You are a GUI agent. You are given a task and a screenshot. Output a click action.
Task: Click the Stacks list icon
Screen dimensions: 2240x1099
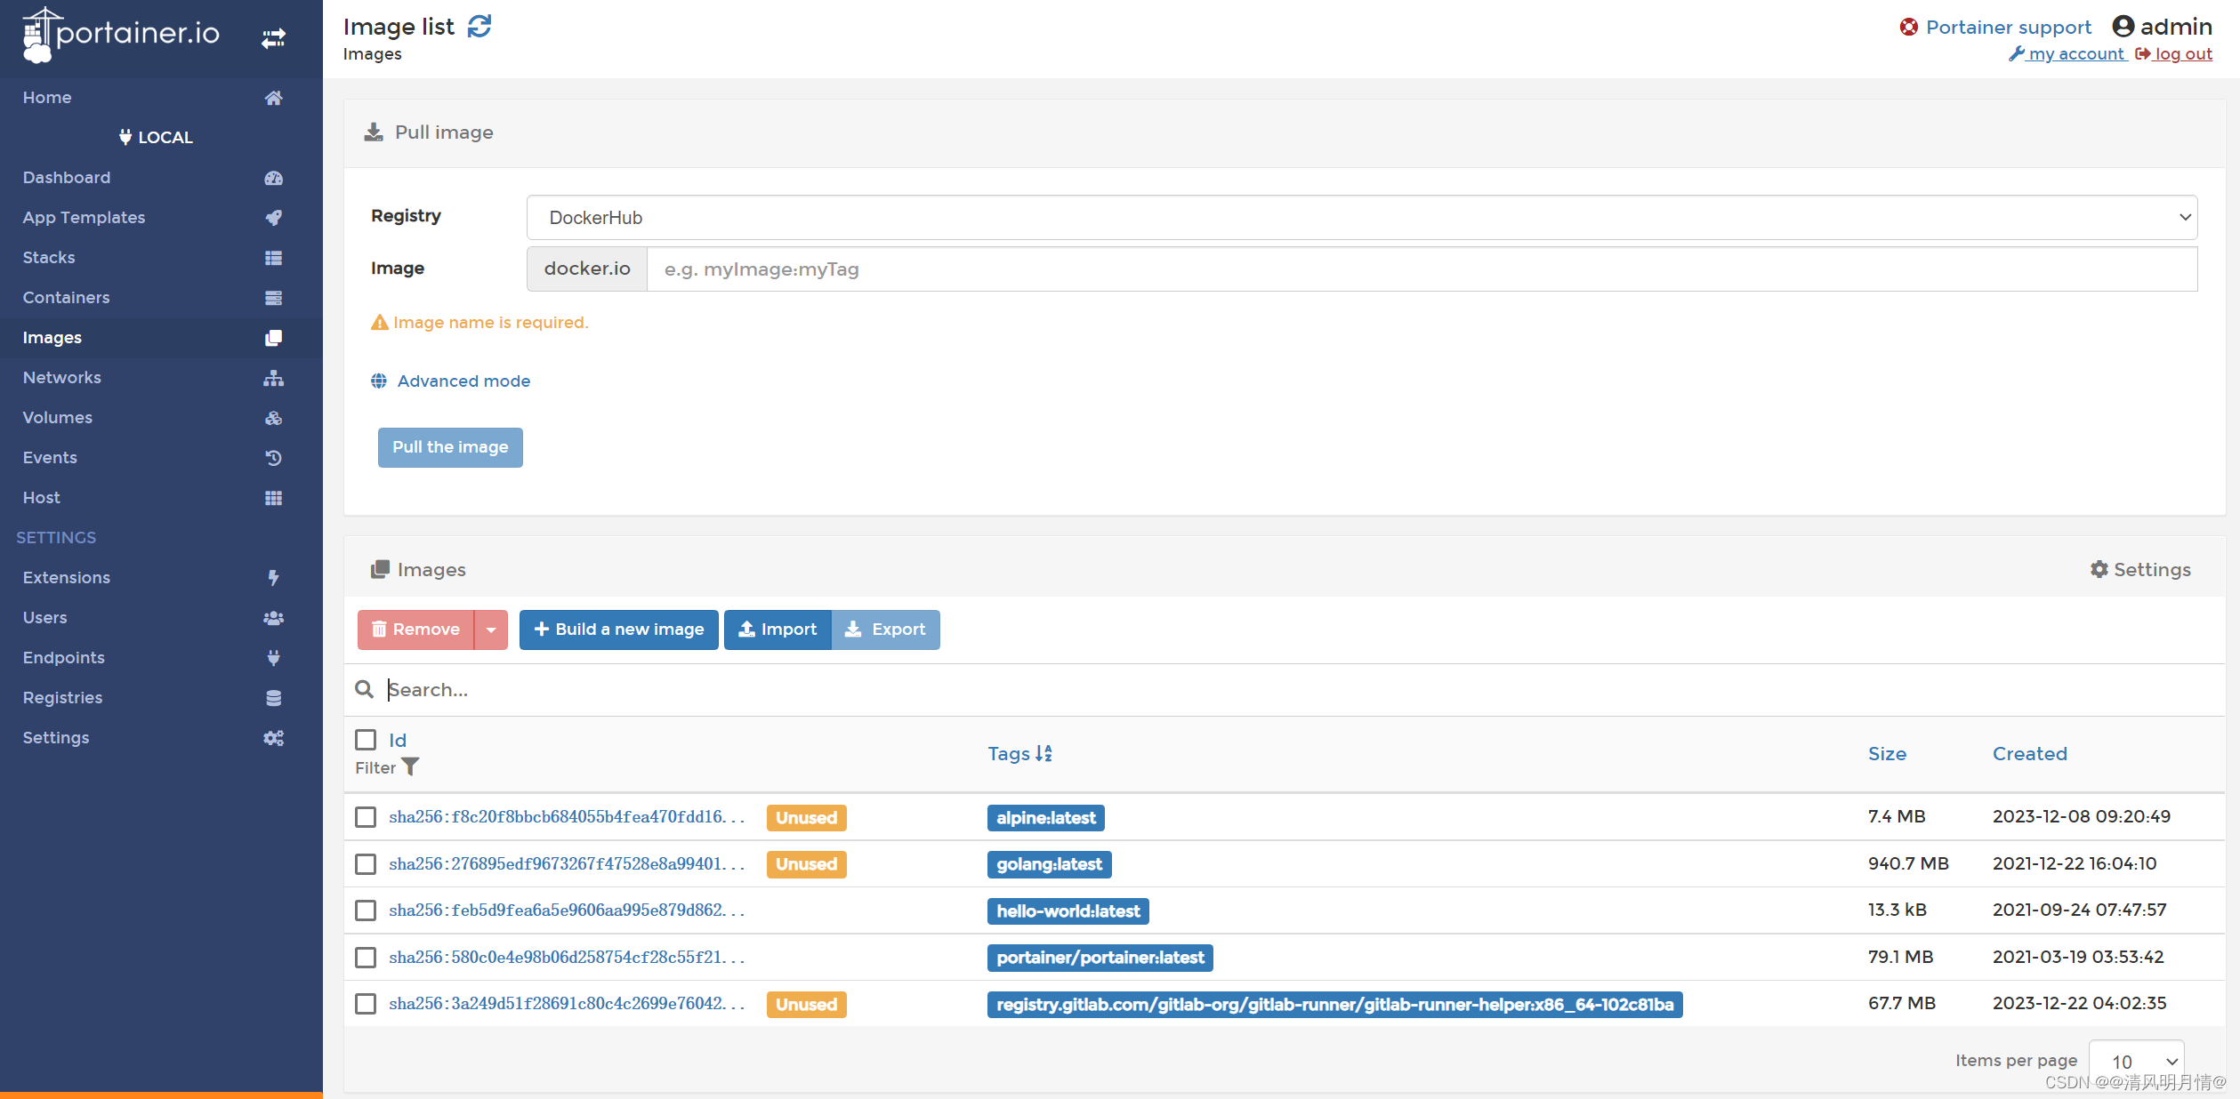click(273, 258)
